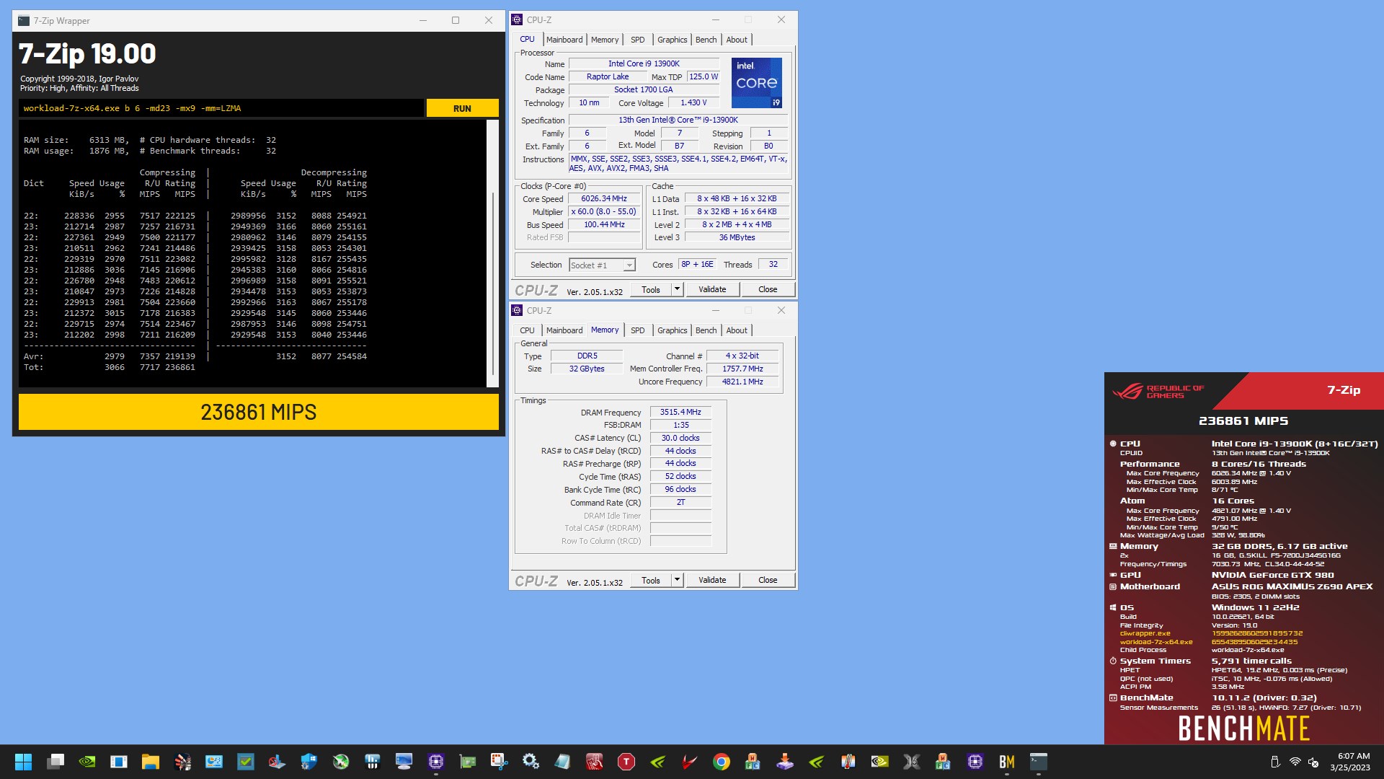Click the Wi-Fi tray icon
This screenshot has height=779, width=1384.
[1295, 762]
